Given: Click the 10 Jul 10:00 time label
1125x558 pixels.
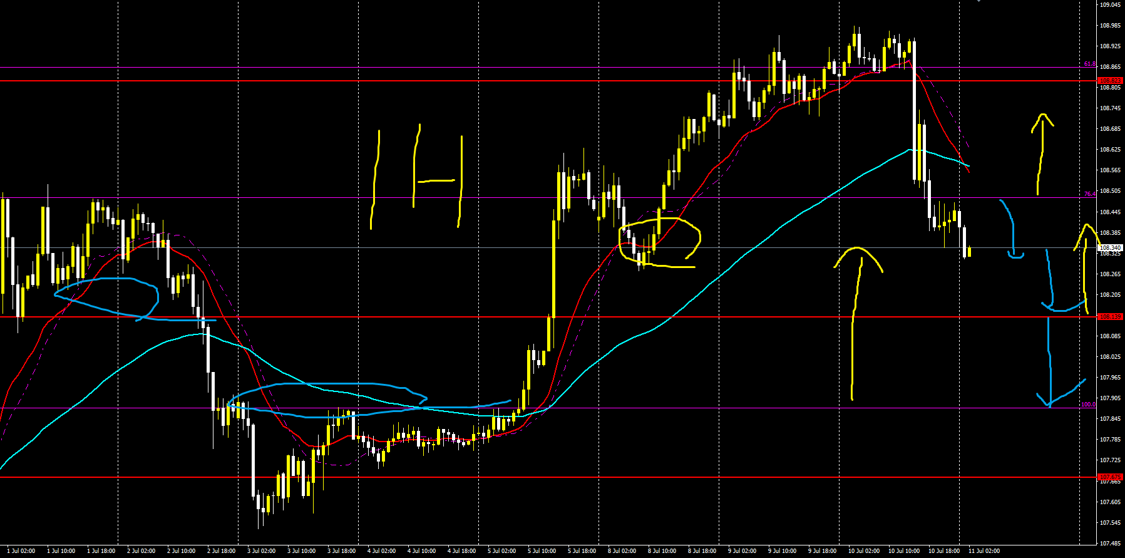Looking at the screenshot, I should [x=904, y=551].
